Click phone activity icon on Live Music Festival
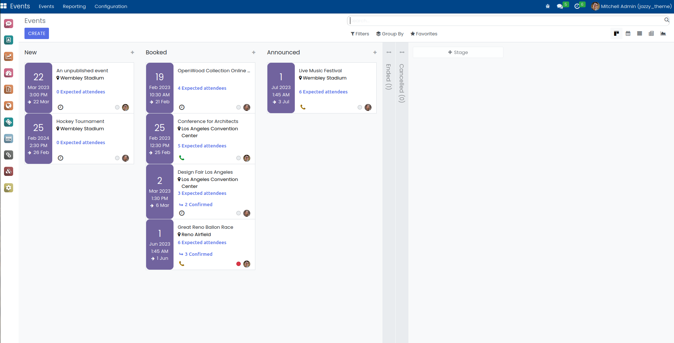674x343 pixels. (303, 107)
